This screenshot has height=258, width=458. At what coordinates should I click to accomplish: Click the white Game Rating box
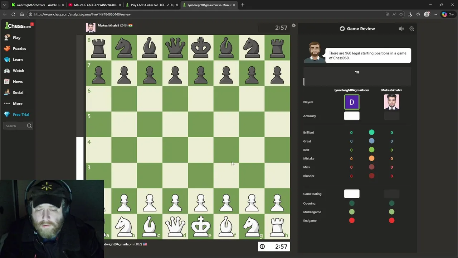[352, 194]
